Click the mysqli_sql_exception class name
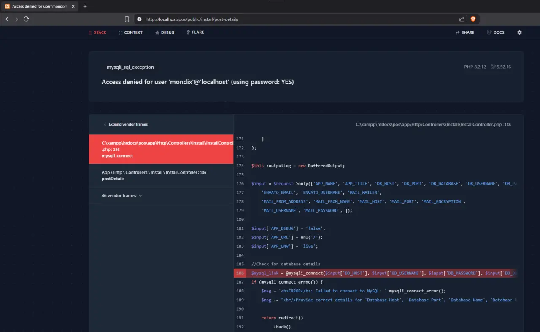Screen dimensions: 540x332 (x=130, y=67)
